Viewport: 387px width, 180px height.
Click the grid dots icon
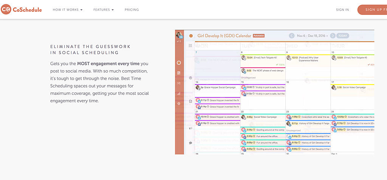point(190,46)
